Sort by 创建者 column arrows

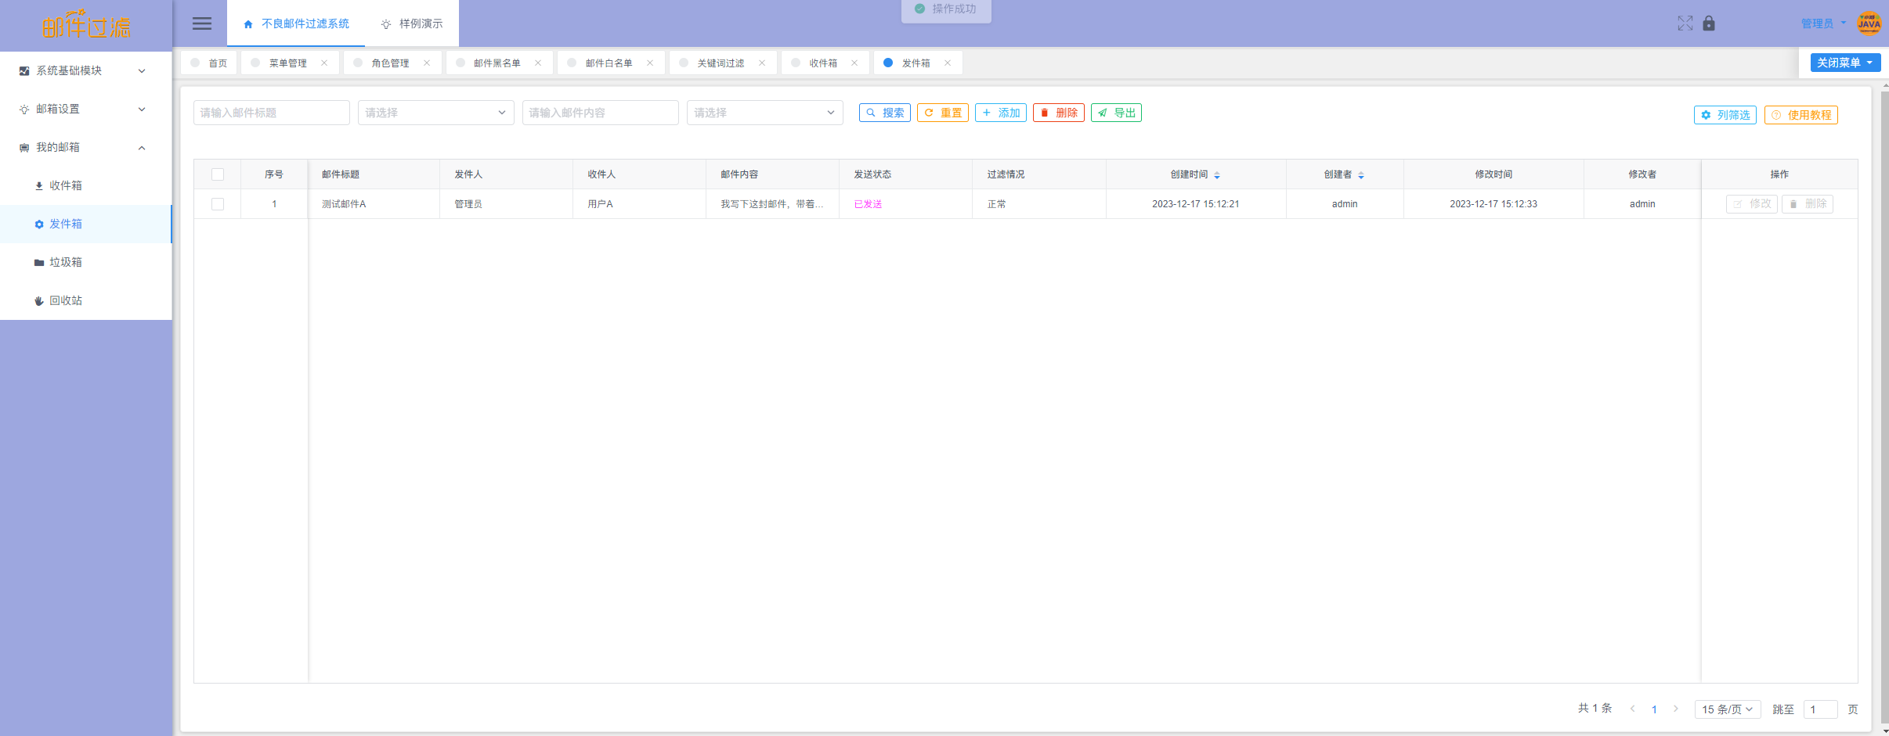point(1361,175)
